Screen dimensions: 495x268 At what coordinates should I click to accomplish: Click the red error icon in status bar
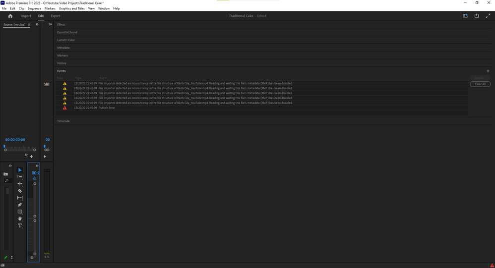[492, 266]
